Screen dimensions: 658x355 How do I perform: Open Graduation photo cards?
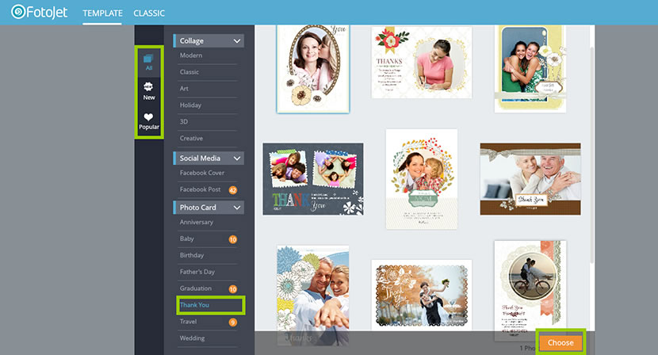(196, 288)
